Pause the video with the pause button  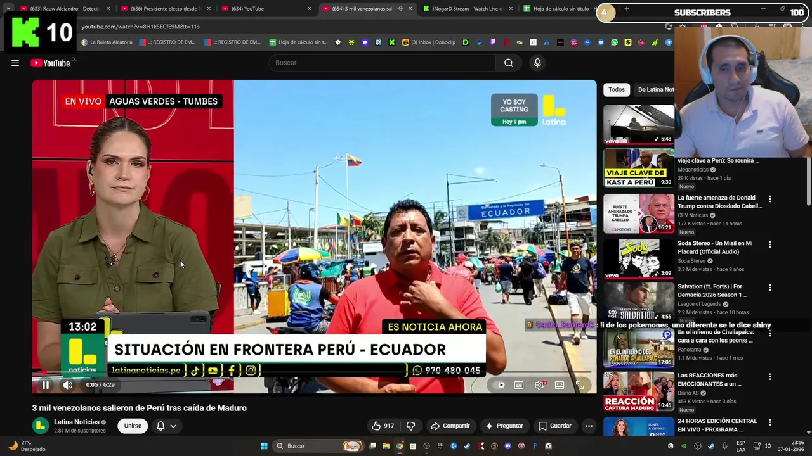point(46,384)
